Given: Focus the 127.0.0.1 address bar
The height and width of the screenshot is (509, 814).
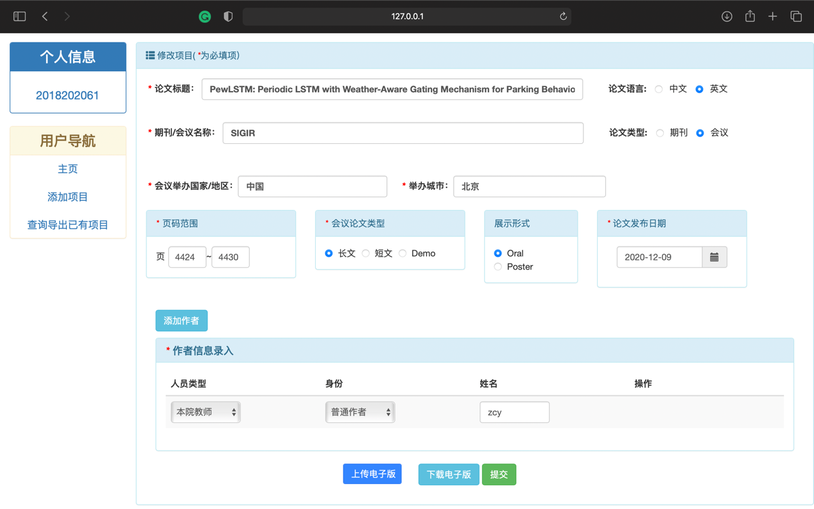Looking at the screenshot, I should pyautogui.click(x=407, y=17).
